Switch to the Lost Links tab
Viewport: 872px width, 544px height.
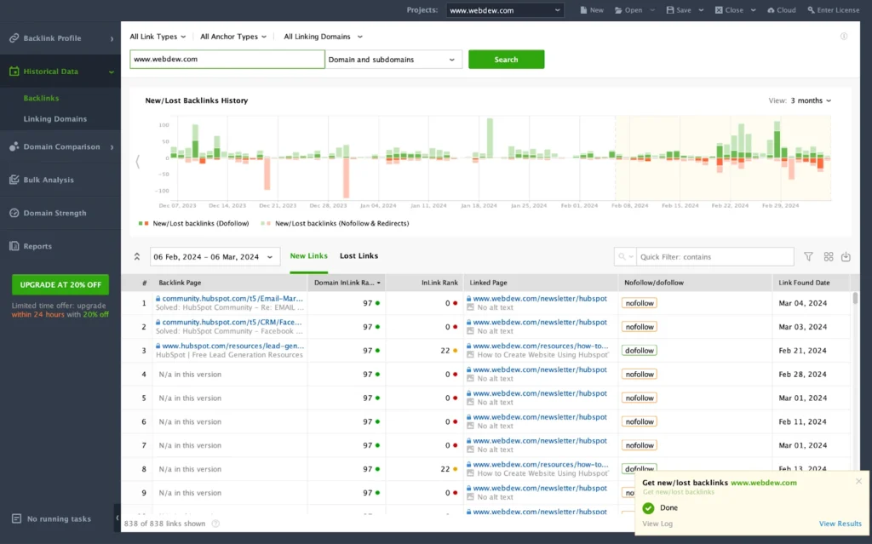[358, 255]
